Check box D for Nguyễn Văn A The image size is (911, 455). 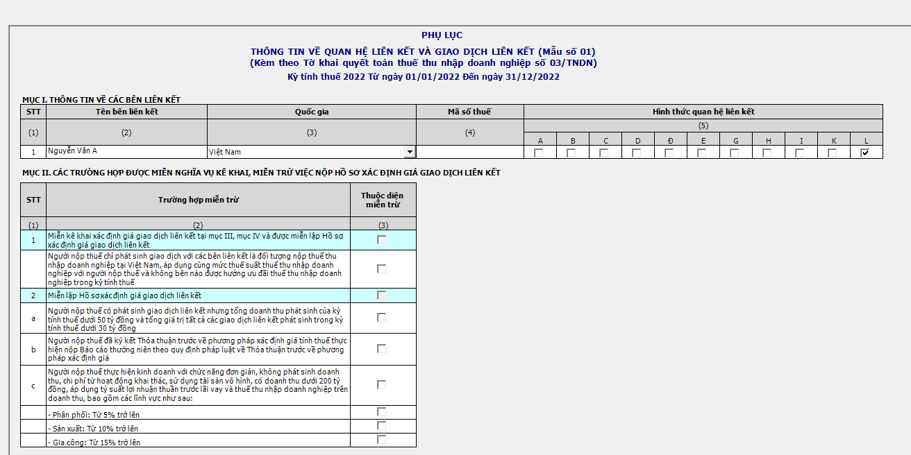pyautogui.click(x=637, y=153)
